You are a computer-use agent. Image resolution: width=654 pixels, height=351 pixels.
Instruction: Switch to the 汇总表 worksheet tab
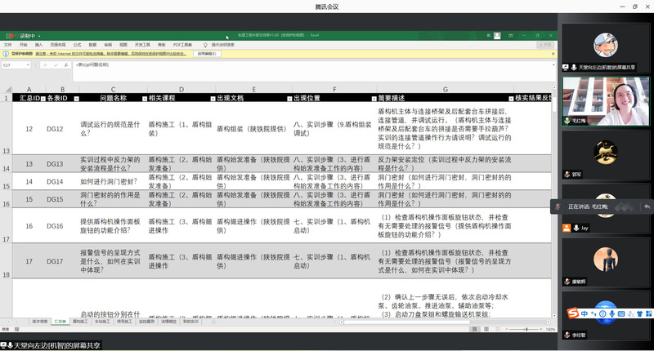click(60, 322)
